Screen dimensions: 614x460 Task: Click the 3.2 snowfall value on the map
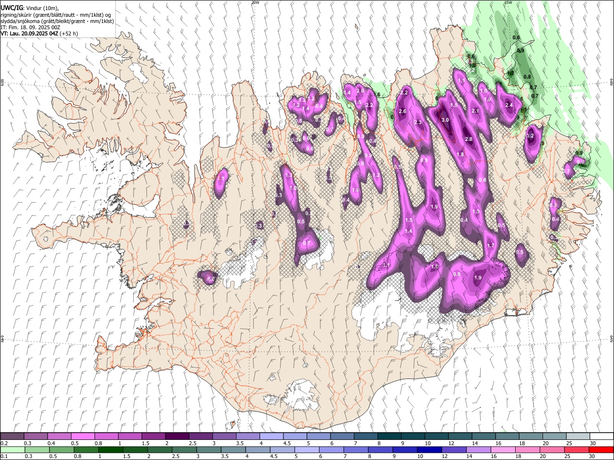coord(530,136)
